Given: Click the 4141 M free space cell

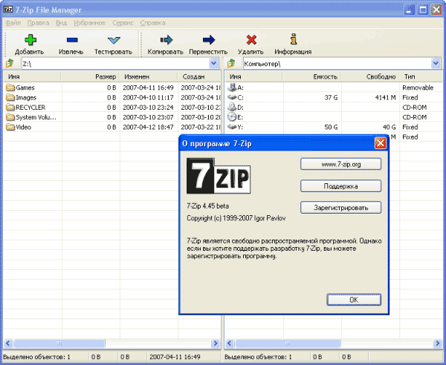Looking at the screenshot, I should click(385, 98).
